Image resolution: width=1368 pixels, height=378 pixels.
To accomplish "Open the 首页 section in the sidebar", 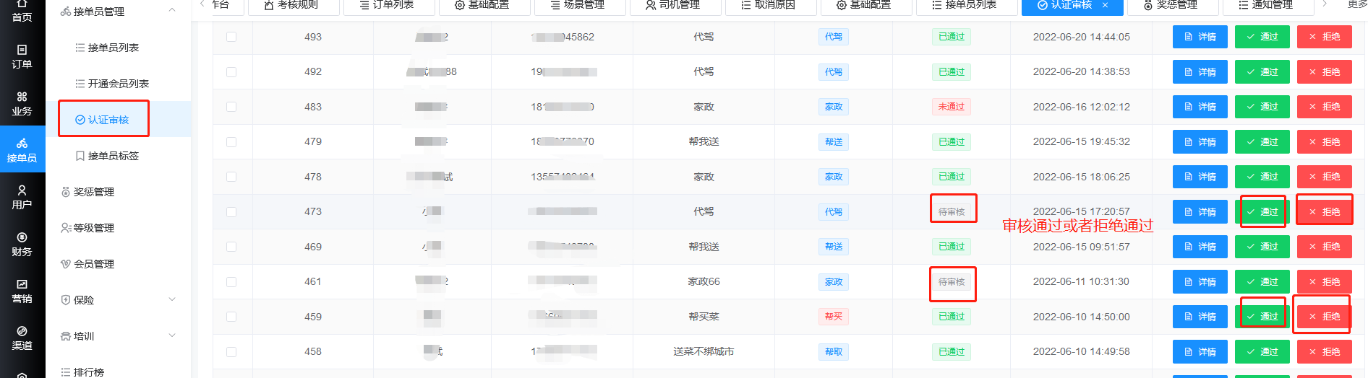I will click(22, 11).
